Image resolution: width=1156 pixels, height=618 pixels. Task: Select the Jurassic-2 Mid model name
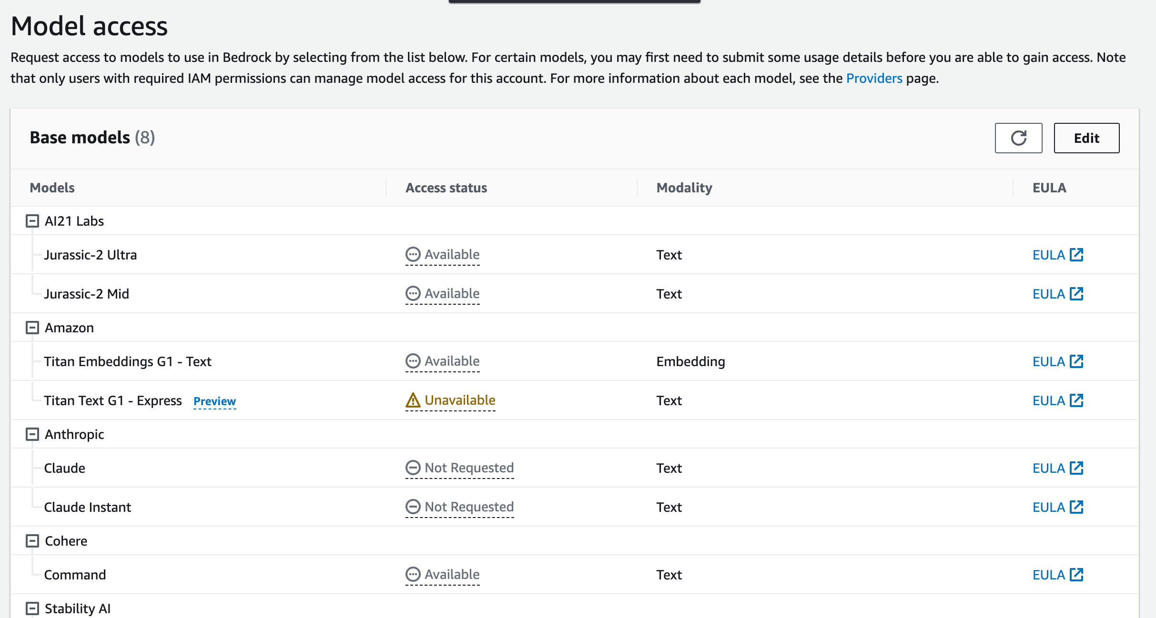coord(87,294)
